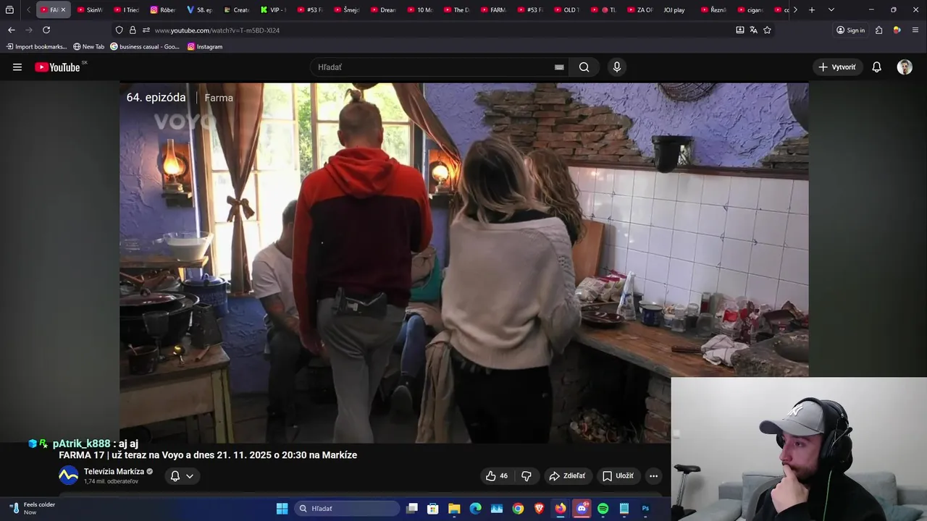Open Windows Start menu
The image size is (927, 521).
tap(282, 509)
